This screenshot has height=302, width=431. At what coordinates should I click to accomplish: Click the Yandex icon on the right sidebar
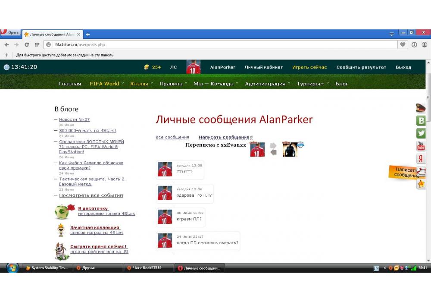[x=421, y=159]
